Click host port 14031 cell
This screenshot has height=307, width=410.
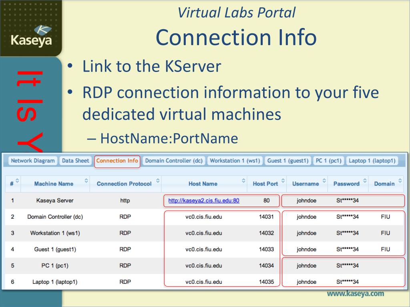(x=266, y=217)
